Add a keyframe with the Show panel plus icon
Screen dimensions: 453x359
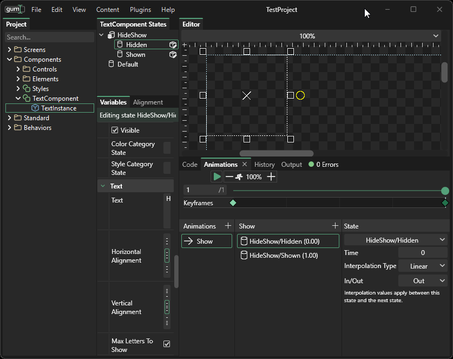(335, 226)
